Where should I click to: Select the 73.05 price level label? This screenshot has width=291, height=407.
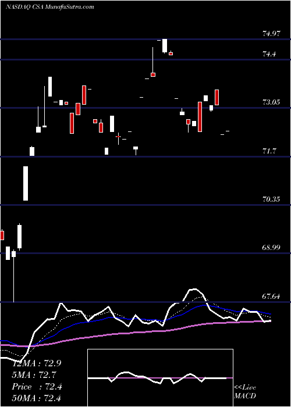272,102
